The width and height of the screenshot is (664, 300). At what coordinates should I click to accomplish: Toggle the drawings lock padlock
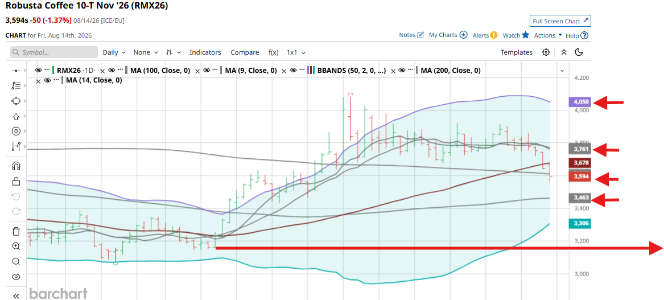16,182
